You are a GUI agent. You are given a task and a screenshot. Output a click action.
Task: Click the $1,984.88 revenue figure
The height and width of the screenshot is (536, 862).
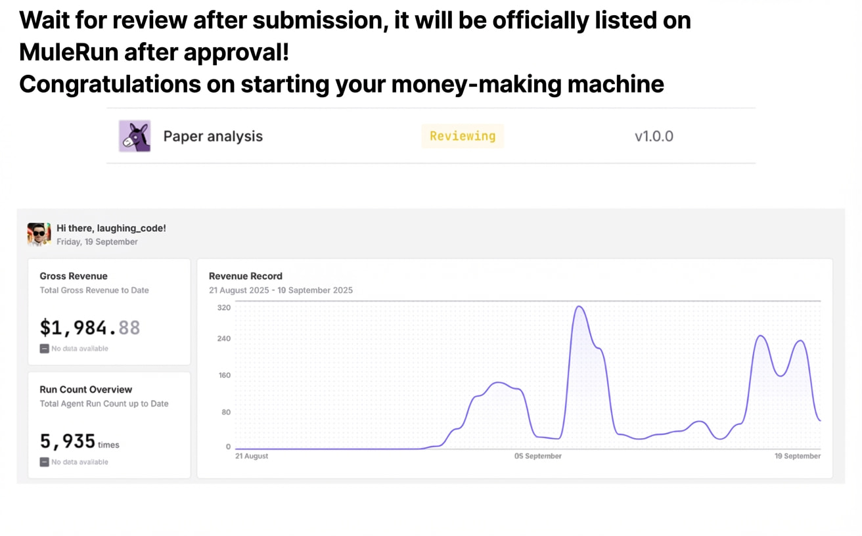coord(90,327)
